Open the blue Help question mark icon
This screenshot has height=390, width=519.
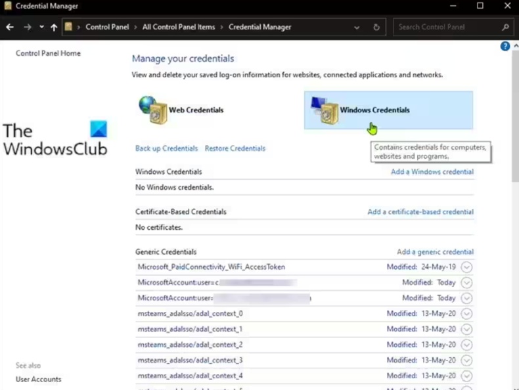pos(505,47)
